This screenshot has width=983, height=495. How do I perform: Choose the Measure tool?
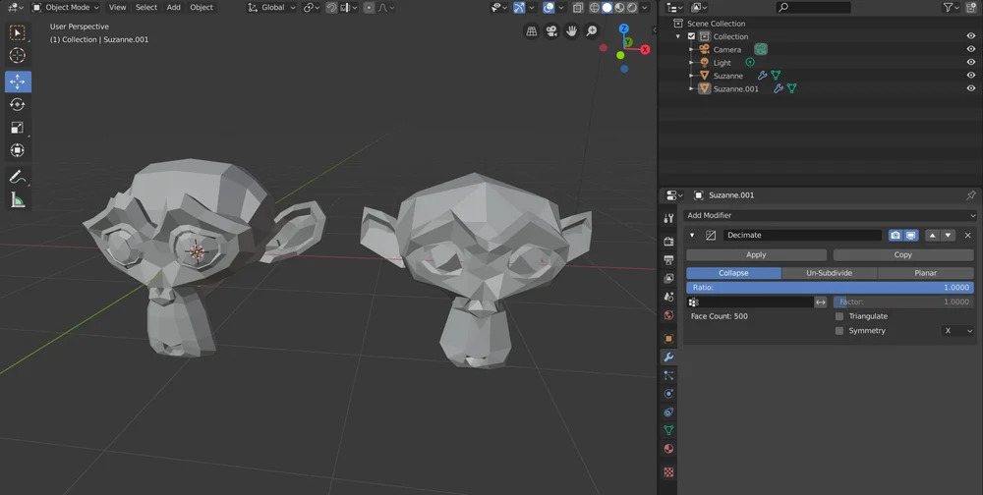[18, 200]
